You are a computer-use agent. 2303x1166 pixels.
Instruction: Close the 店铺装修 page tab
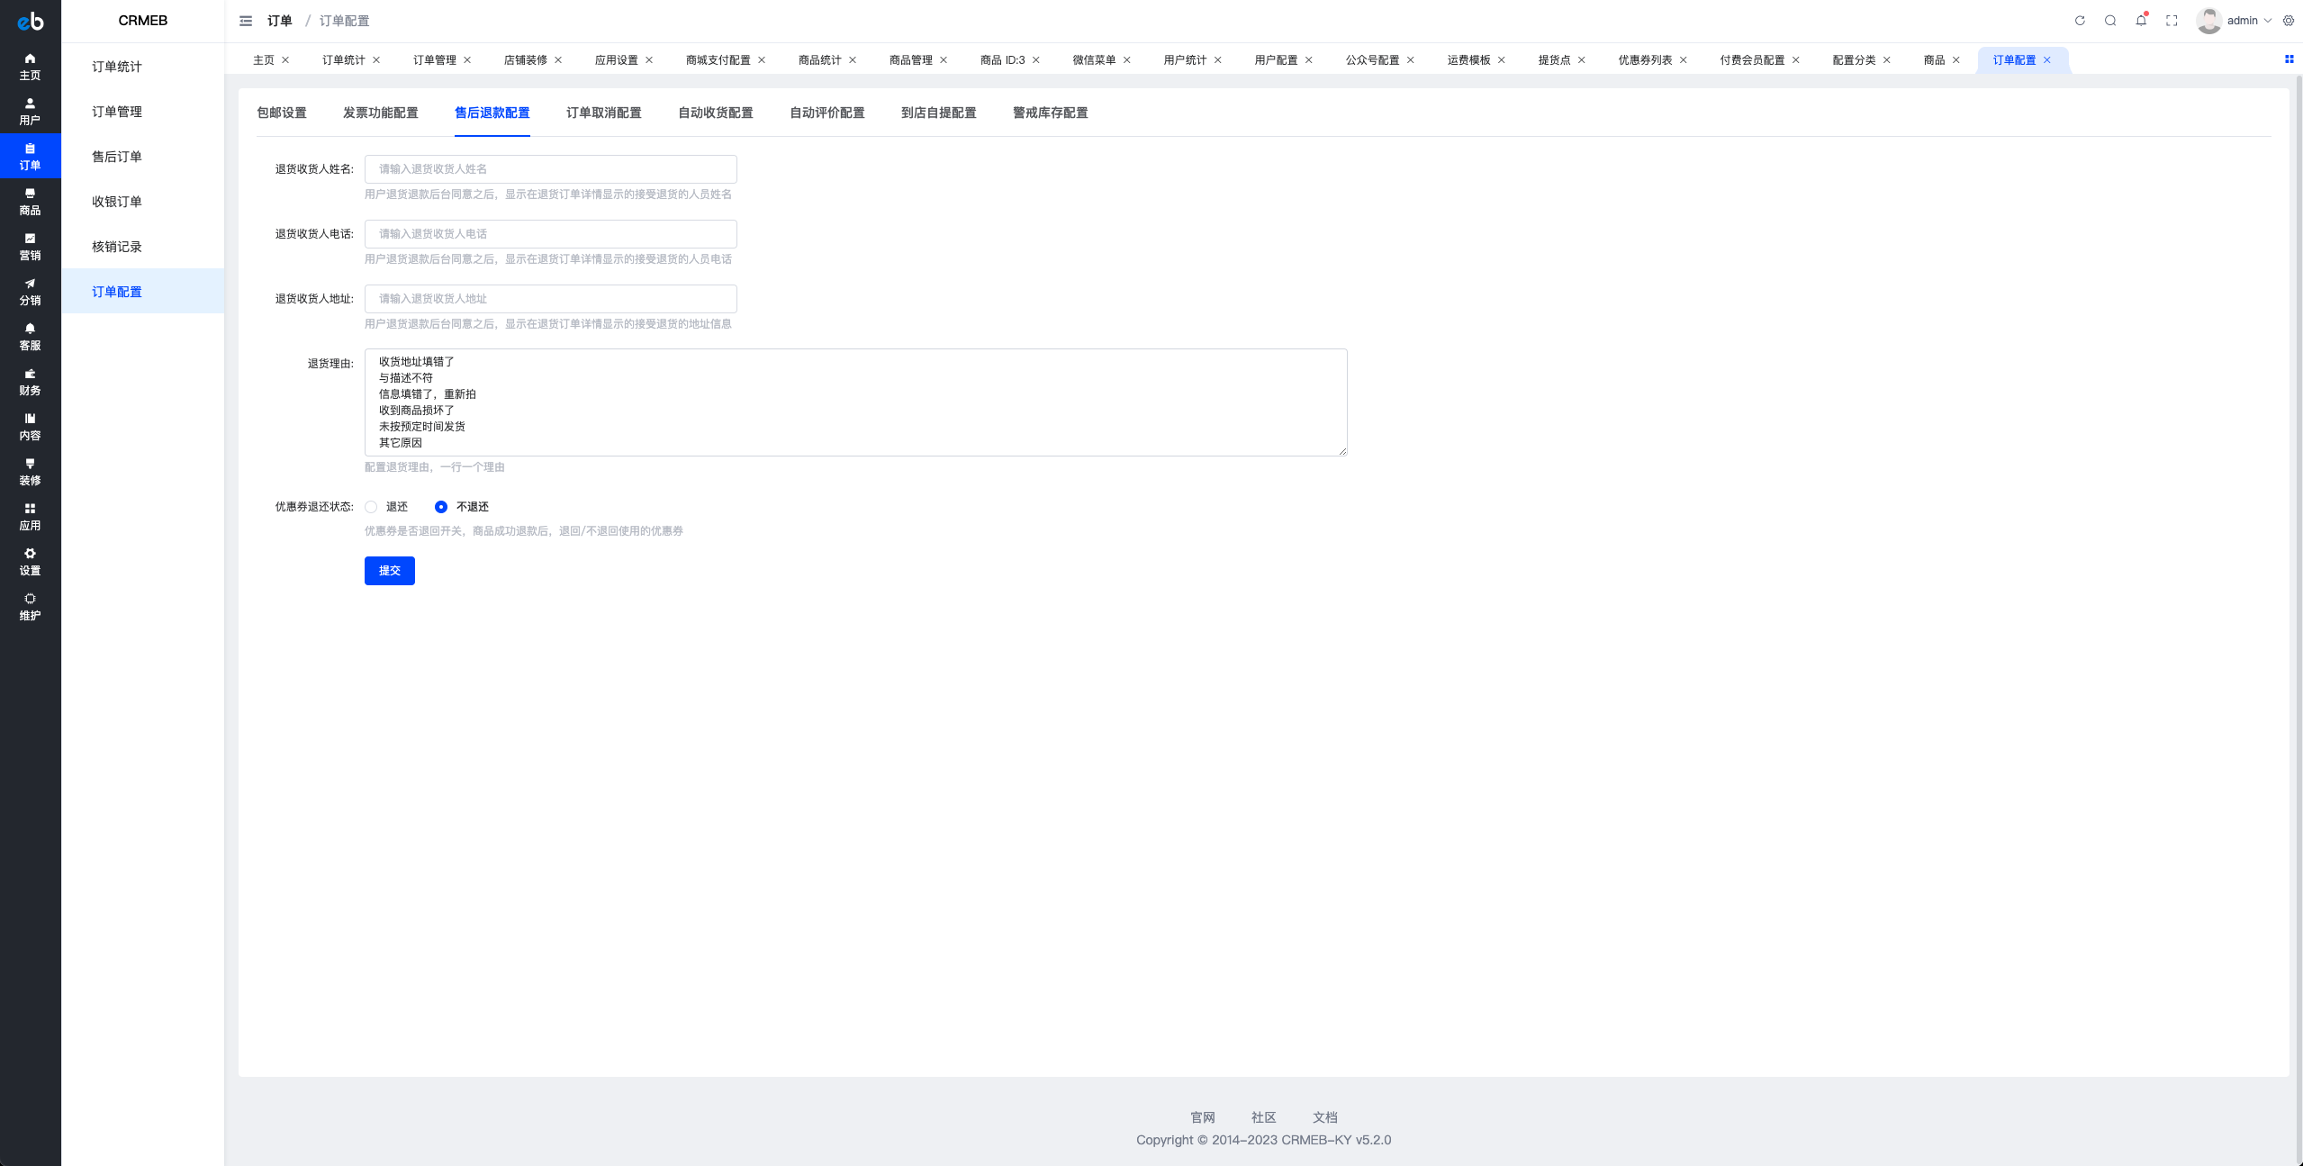558,60
